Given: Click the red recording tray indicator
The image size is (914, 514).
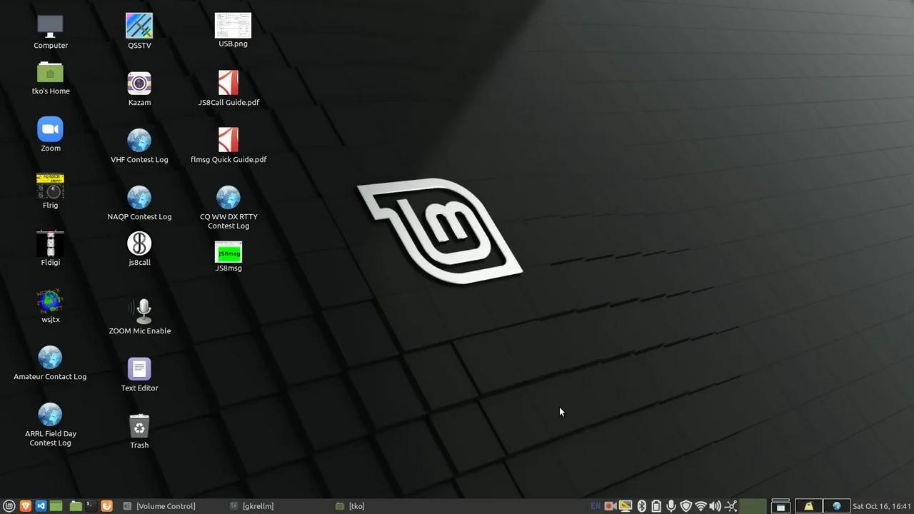Looking at the screenshot, I should click(611, 506).
